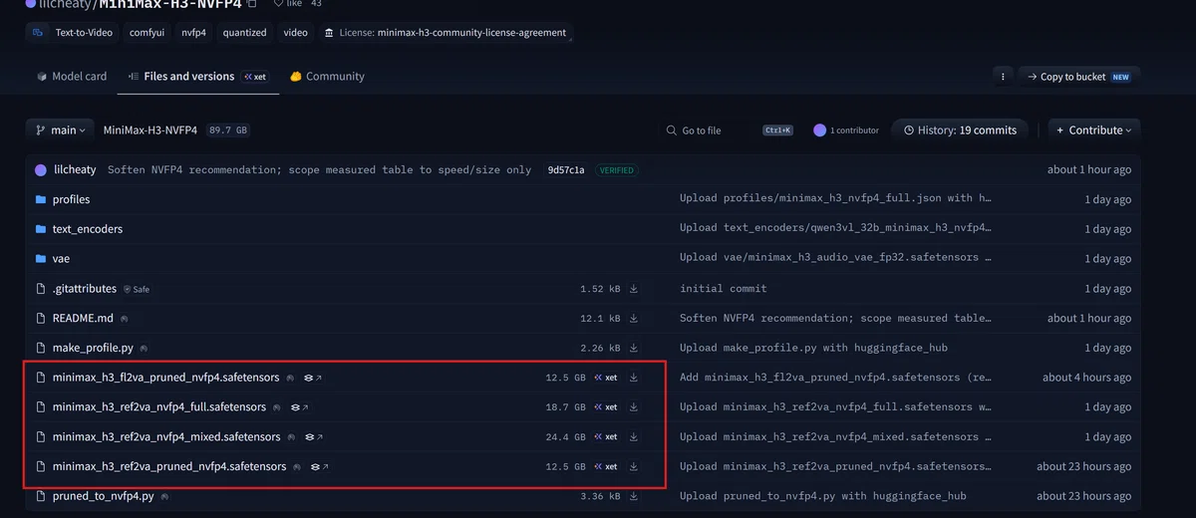Expand the Contribute dropdown
The width and height of the screenshot is (1196, 518).
[1094, 130]
